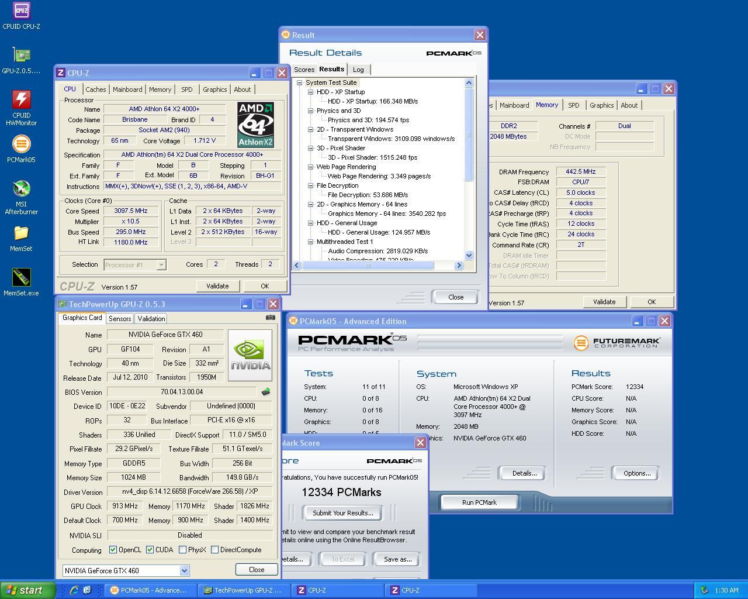748x599 pixels.
Task: Click the Result window title icon
Action: (286, 35)
